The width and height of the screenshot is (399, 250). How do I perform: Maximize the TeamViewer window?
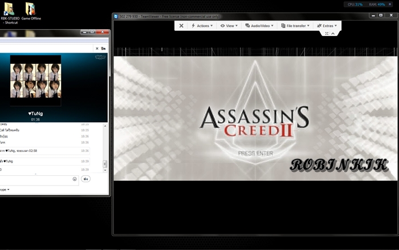[381, 15]
